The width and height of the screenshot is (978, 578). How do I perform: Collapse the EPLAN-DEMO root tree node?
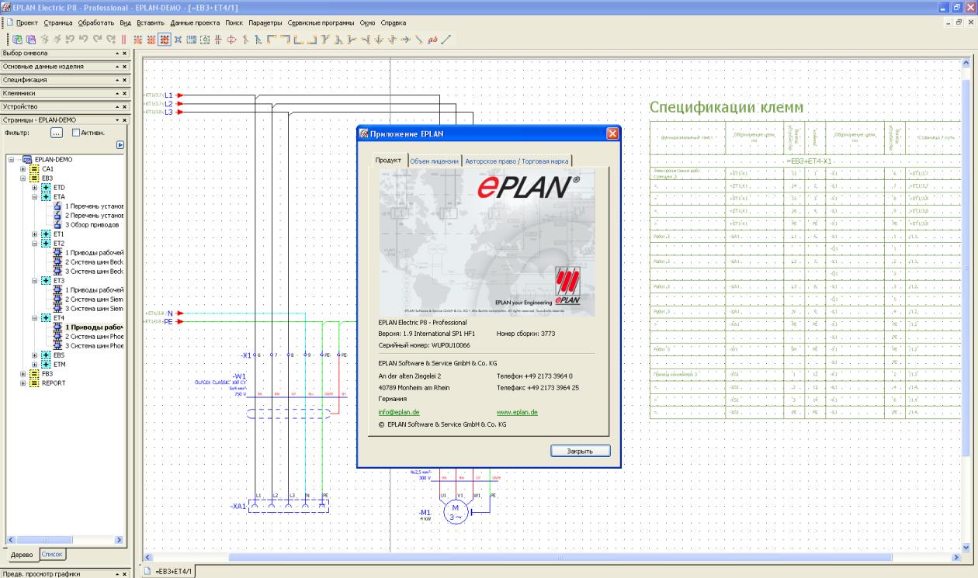(12, 159)
